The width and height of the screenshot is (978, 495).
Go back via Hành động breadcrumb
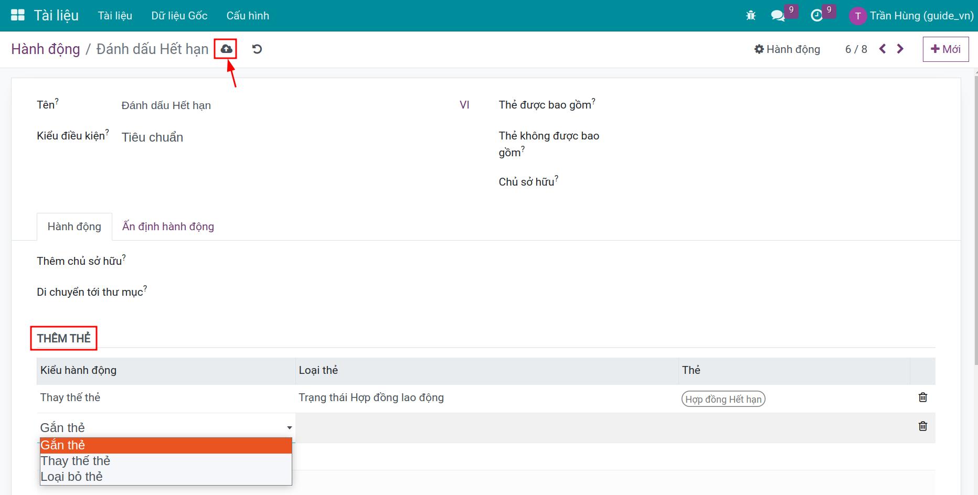pos(46,49)
